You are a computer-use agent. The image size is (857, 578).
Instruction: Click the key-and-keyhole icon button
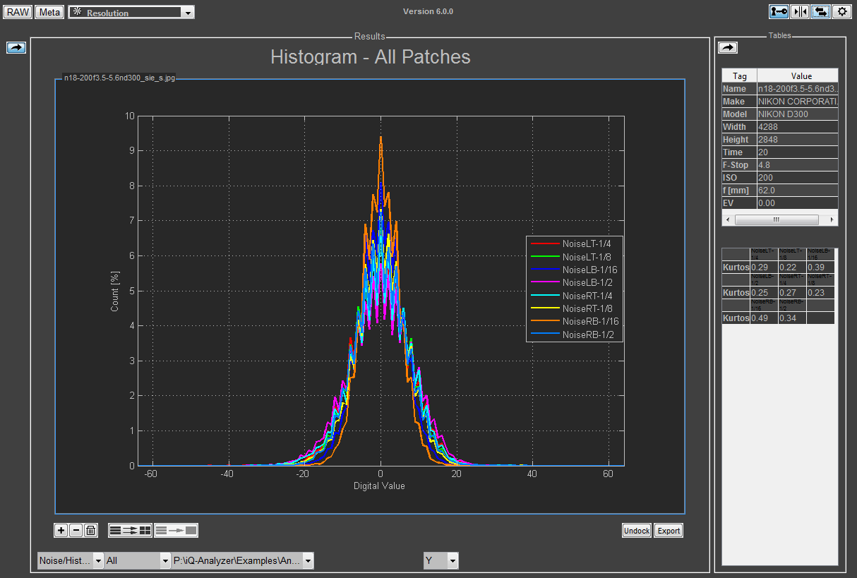pos(779,11)
